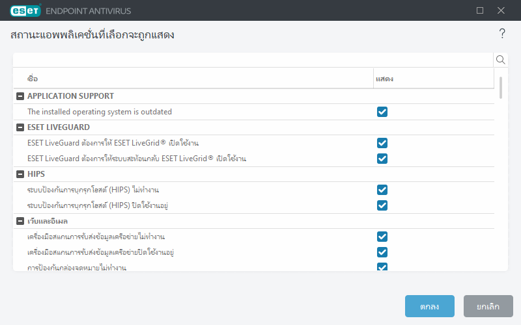Viewport: 521px width, 325px height.
Task: Collapse the HIPS section
Action: [20, 174]
